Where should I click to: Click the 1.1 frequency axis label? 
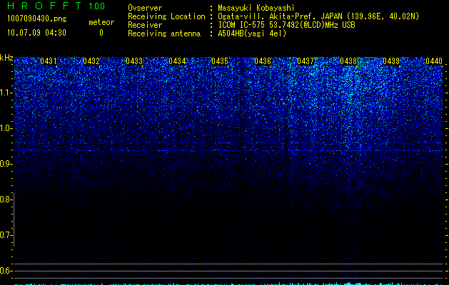point(6,93)
